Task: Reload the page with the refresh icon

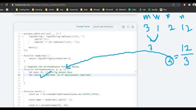Action: tap(6, 5)
